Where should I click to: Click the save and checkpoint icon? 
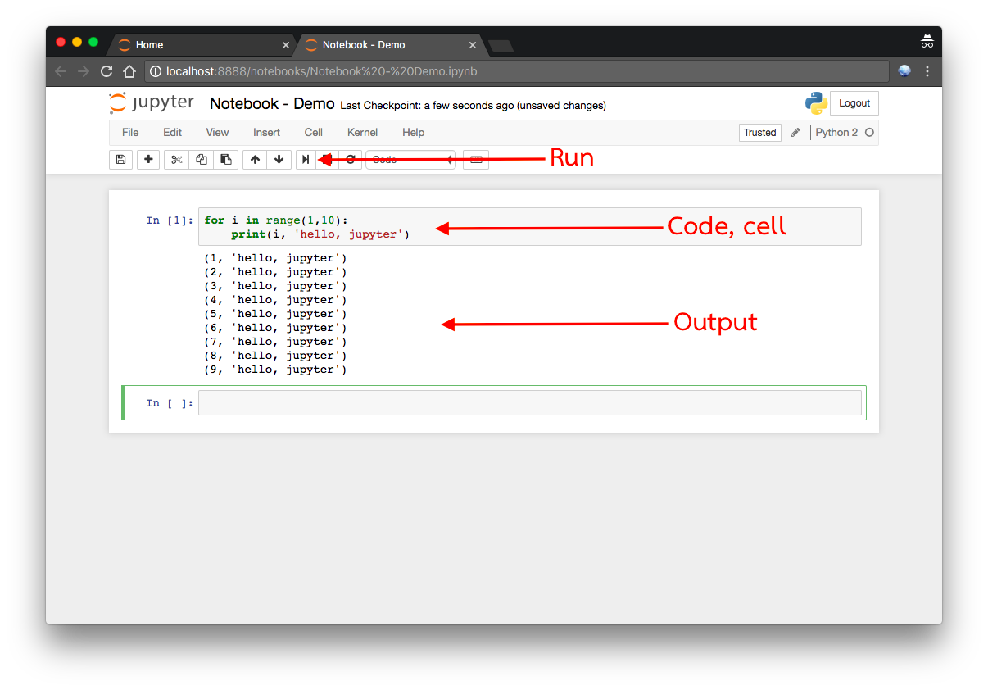click(x=120, y=160)
